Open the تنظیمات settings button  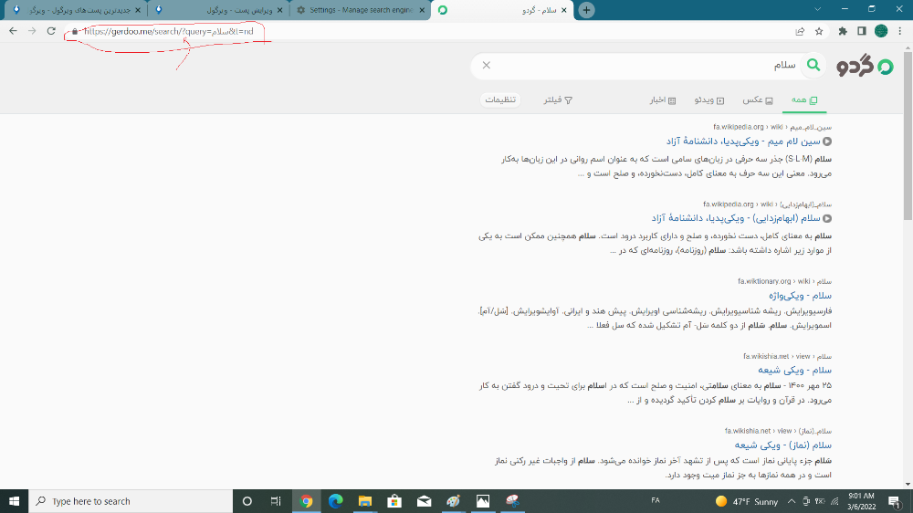click(x=500, y=99)
